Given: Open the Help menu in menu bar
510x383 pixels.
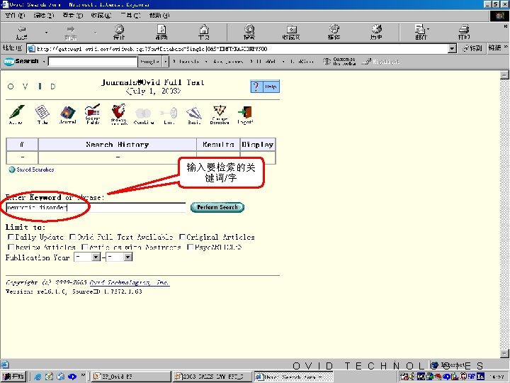Looking at the screenshot, I should (159, 16).
